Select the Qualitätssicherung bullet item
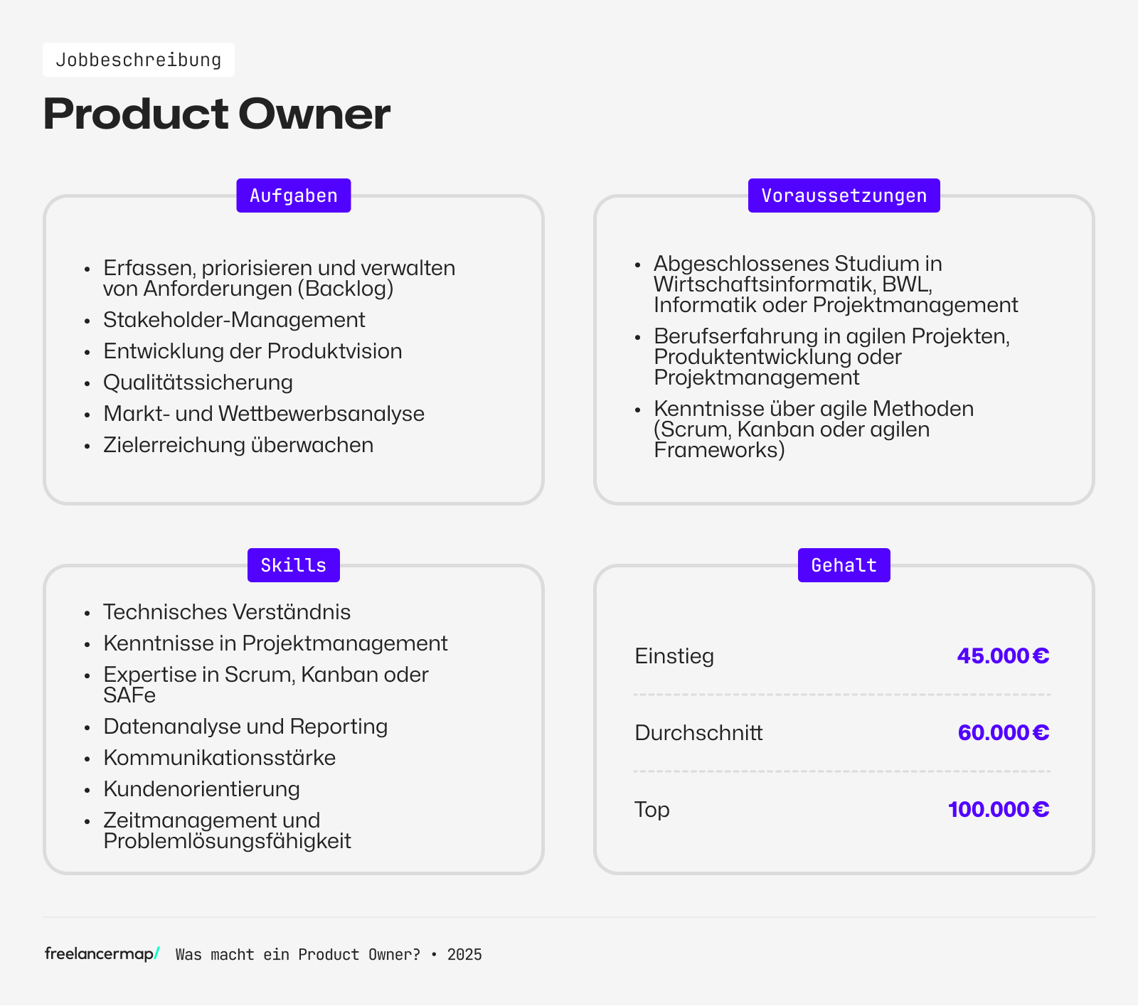 198,382
